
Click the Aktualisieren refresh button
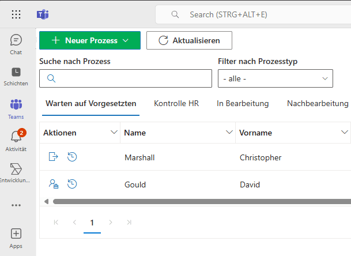(189, 40)
